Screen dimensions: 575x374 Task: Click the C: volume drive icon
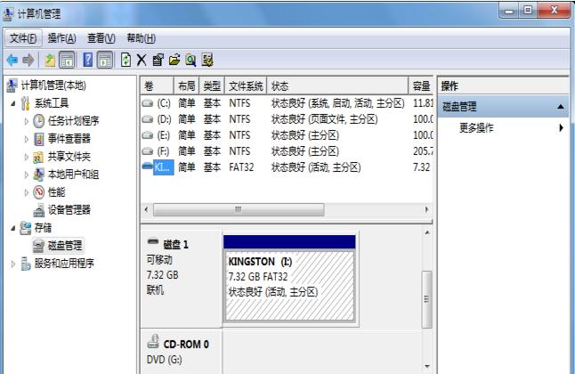[148, 103]
